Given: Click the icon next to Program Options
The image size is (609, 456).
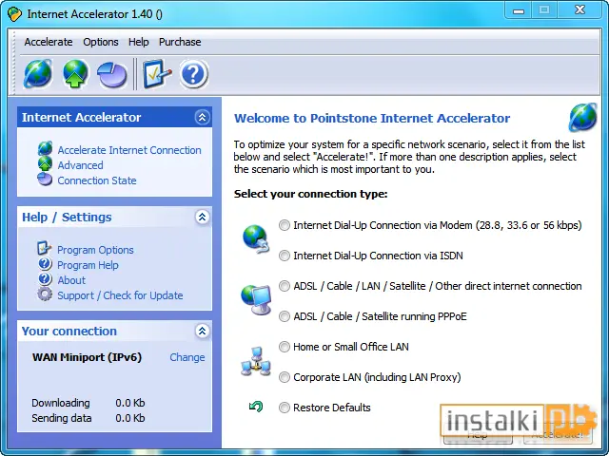Looking at the screenshot, I should coord(45,248).
